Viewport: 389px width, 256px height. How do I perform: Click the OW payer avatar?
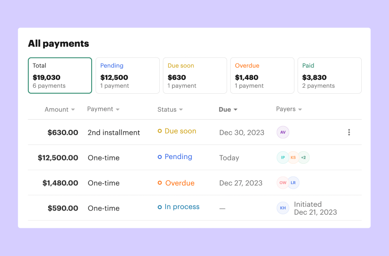283,183
